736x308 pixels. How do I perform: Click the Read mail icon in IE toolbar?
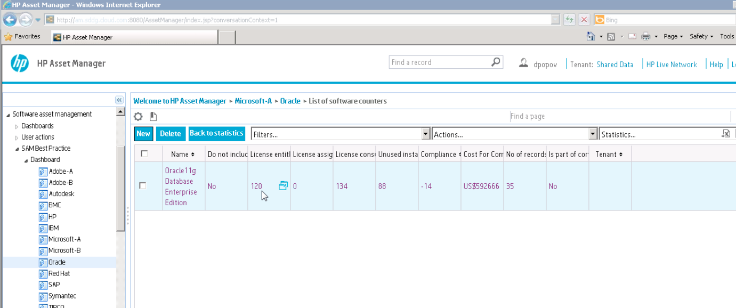(x=633, y=37)
